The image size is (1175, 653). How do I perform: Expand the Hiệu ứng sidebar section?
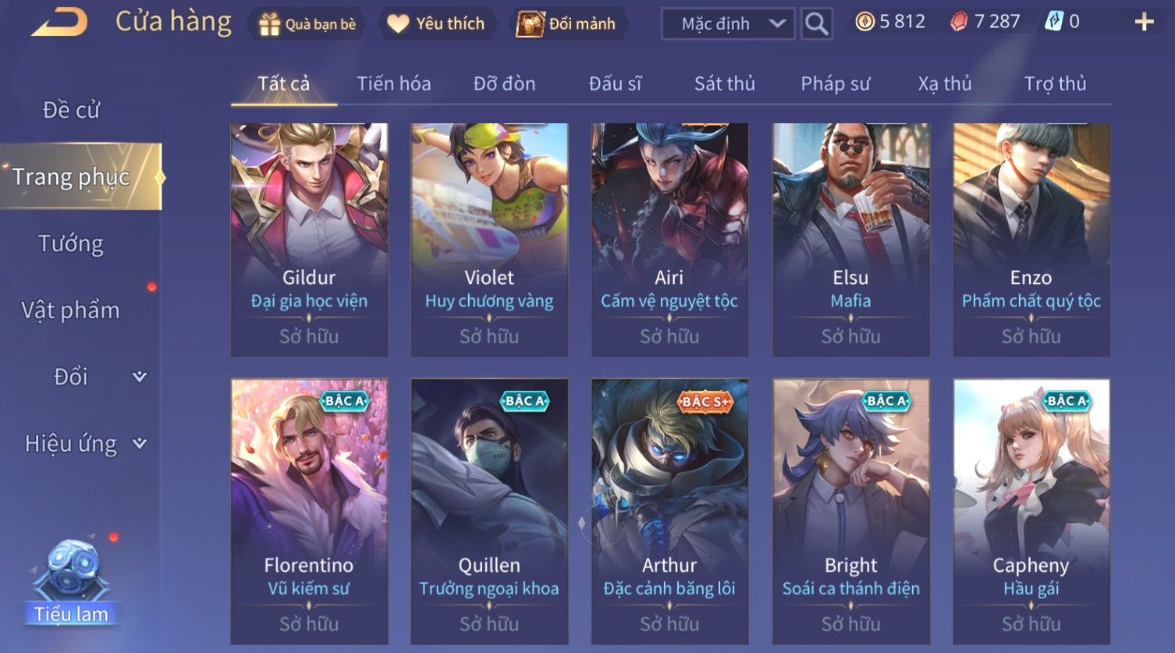(x=140, y=443)
